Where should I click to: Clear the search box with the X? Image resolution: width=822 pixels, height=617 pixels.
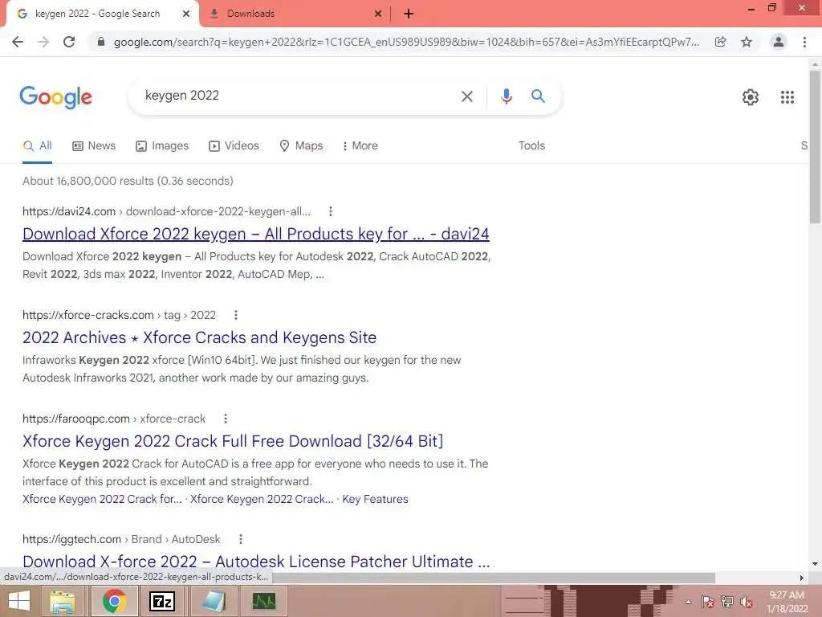pos(466,96)
